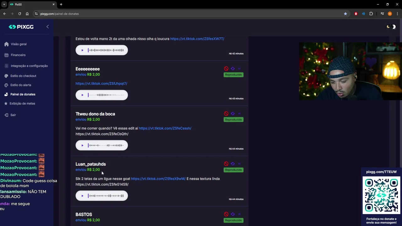Open the Chrome three-dot menu
Screen dimensions: 402x226
point(397,14)
